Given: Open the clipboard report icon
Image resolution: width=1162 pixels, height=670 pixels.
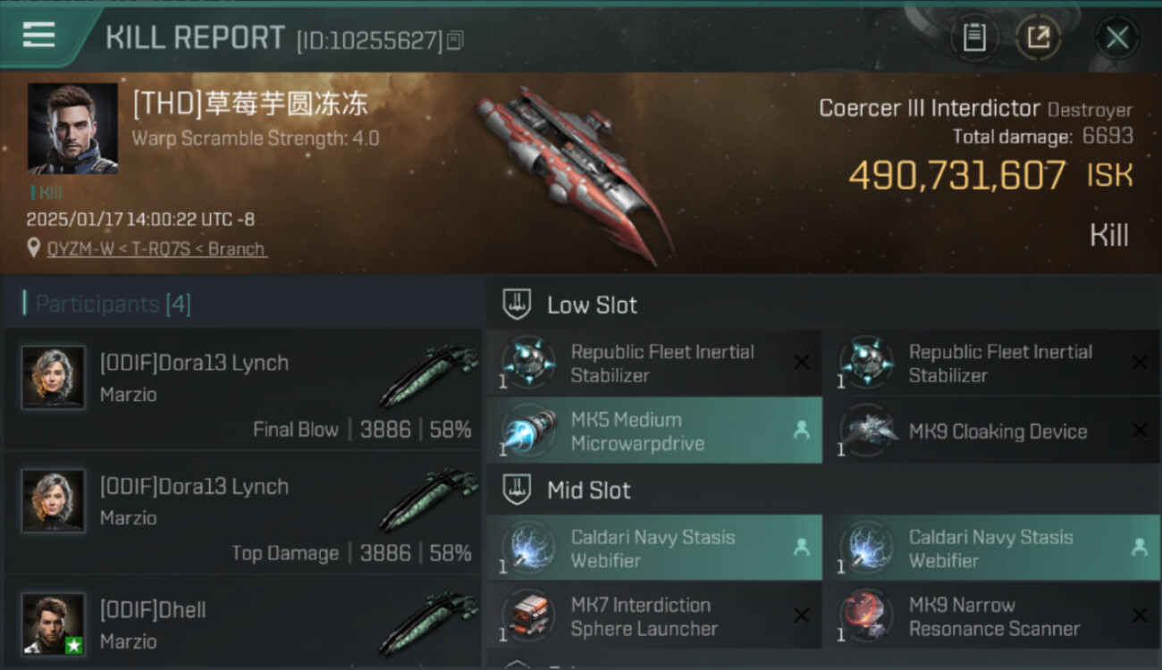Looking at the screenshot, I should (x=973, y=38).
